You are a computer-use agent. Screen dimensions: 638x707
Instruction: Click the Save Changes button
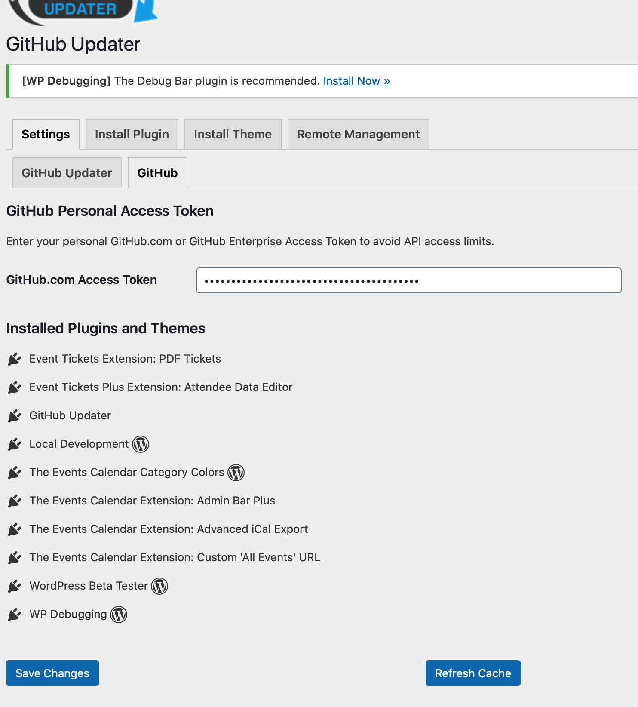(52, 673)
